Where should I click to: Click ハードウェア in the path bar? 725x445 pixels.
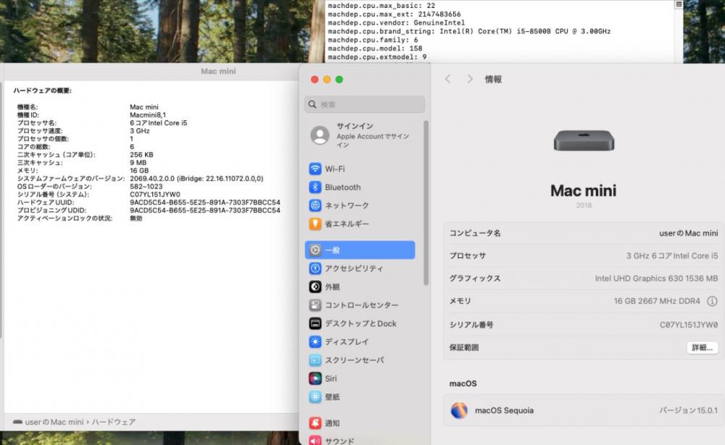pyautogui.click(x=114, y=422)
